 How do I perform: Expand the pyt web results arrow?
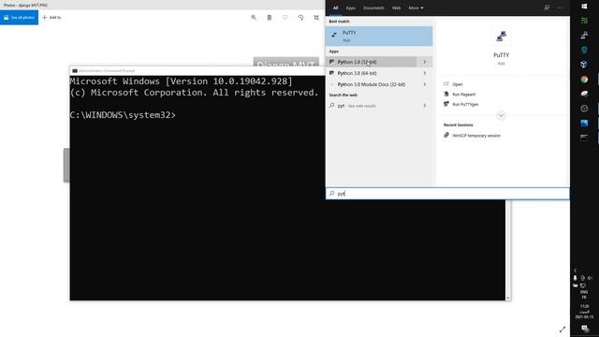pos(424,106)
